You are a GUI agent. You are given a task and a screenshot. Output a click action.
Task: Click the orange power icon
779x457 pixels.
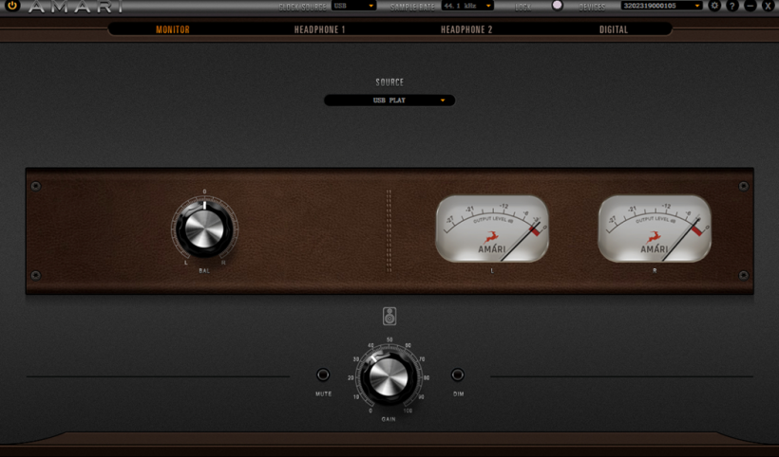[12, 6]
